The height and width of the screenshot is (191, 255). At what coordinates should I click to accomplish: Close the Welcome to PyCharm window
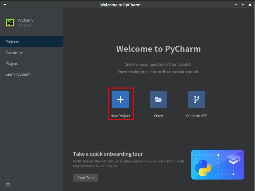pyautogui.click(x=250, y=5)
